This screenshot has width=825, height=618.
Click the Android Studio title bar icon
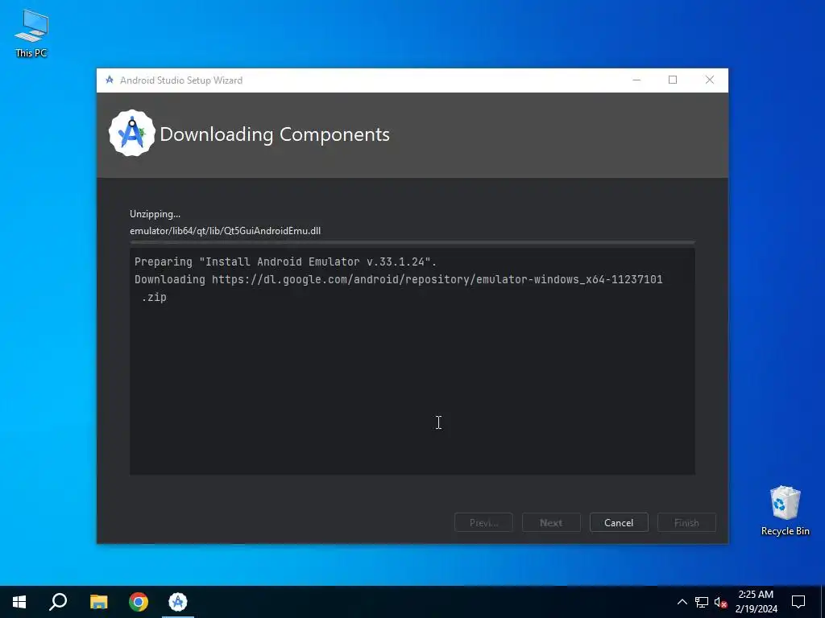point(110,80)
